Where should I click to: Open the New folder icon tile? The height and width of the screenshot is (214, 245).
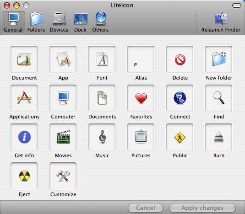coord(219,59)
